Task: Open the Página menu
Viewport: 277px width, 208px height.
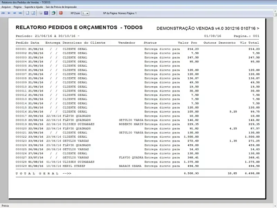Action: (18, 7)
